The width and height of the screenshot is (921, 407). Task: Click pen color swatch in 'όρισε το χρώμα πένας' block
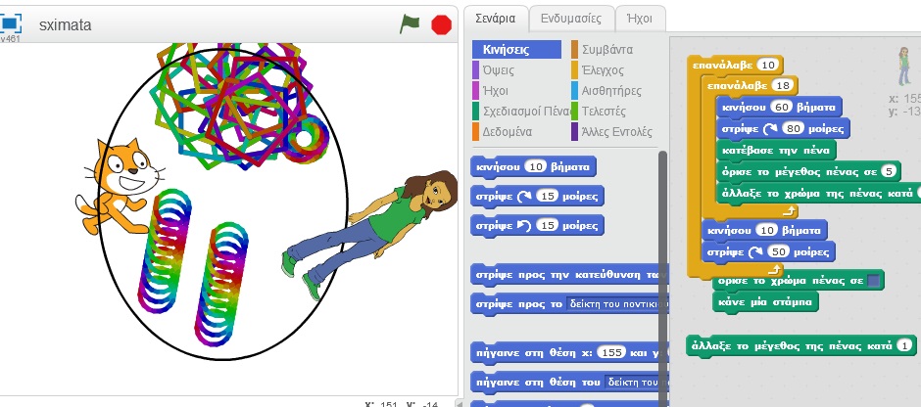pos(874,280)
